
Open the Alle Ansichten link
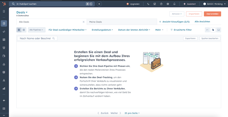click(202, 22)
